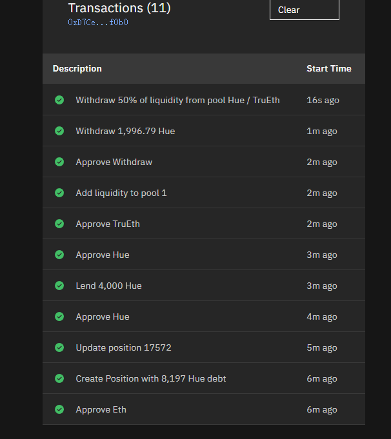This screenshot has height=439, width=391.
Task: Click the Description column header
Action: pyautogui.click(x=77, y=68)
